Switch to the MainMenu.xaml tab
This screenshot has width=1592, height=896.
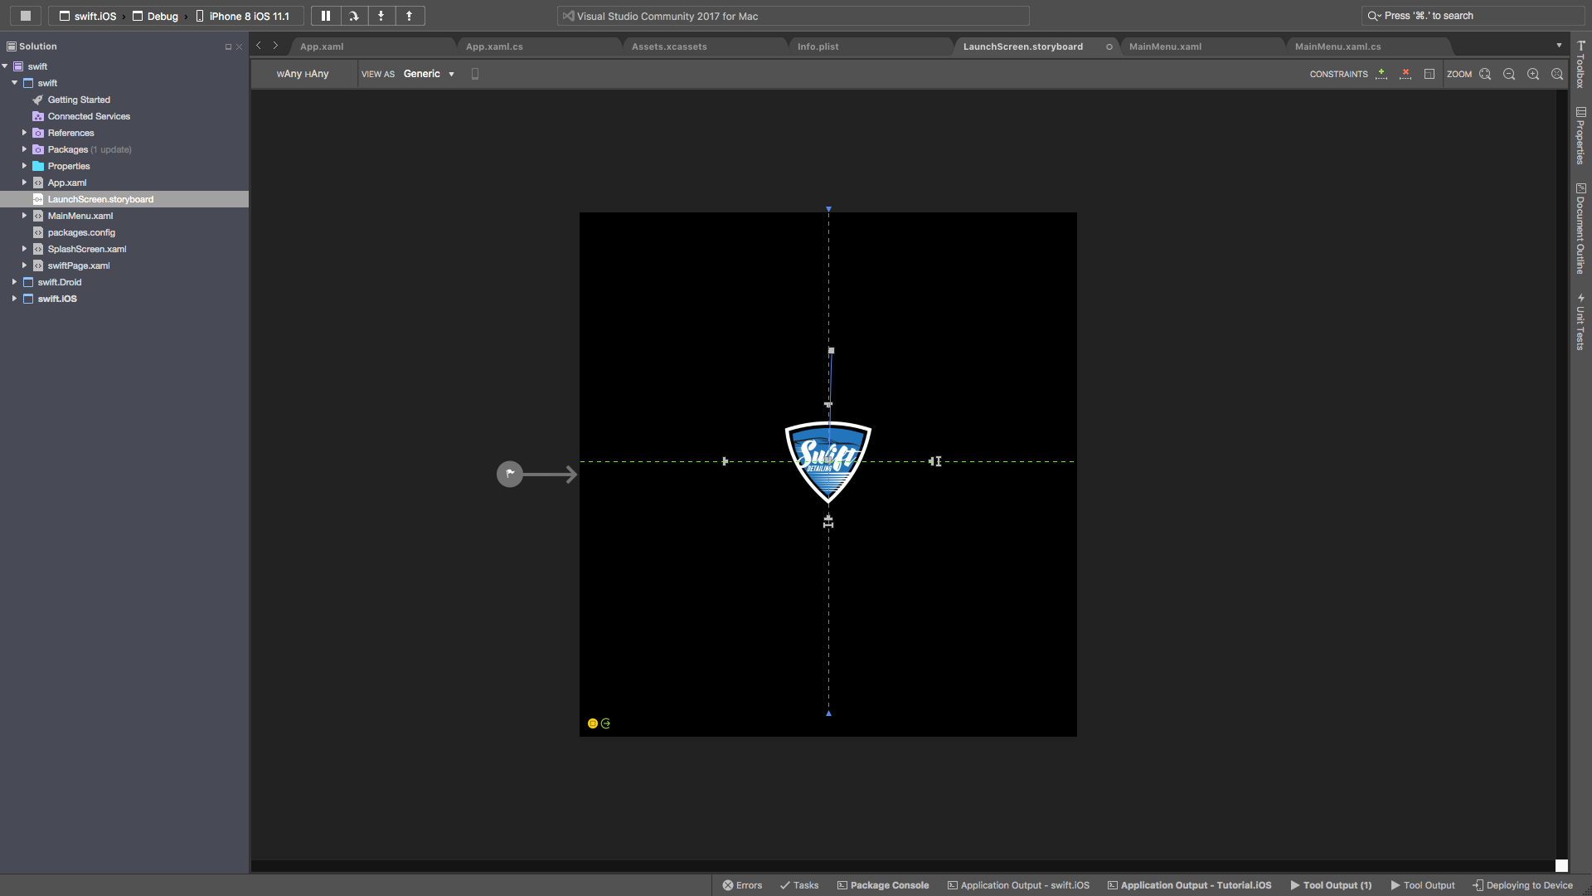[1165, 46]
